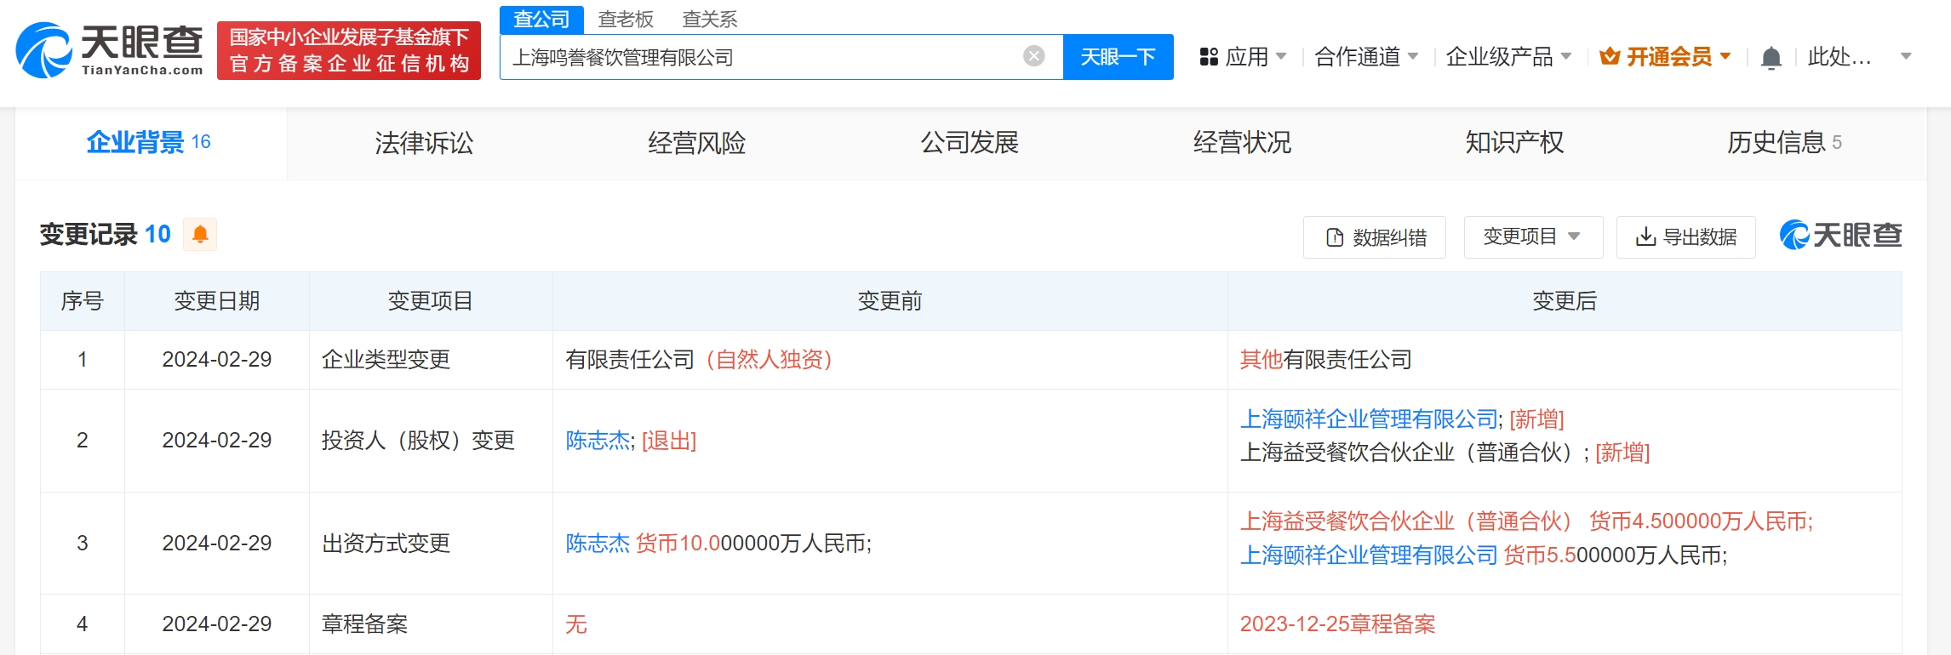The height and width of the screenshot is (655, 1951).
Task: Open the 法律诉讼 tab
Action: [424, 142]
